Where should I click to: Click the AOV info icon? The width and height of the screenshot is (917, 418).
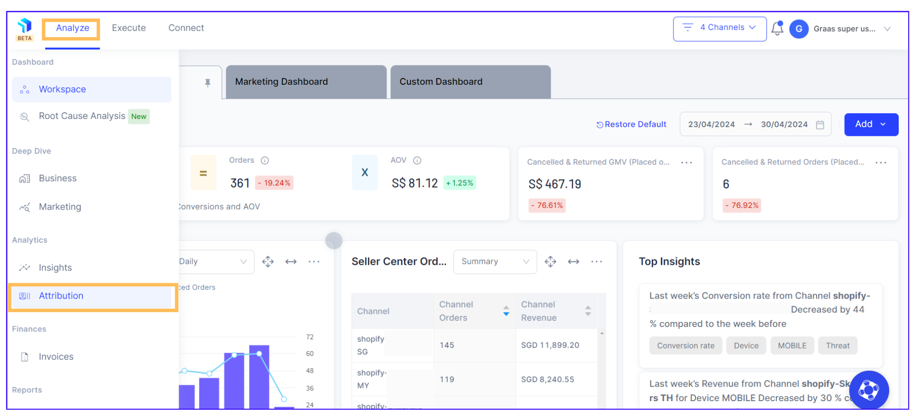point(417,160)
